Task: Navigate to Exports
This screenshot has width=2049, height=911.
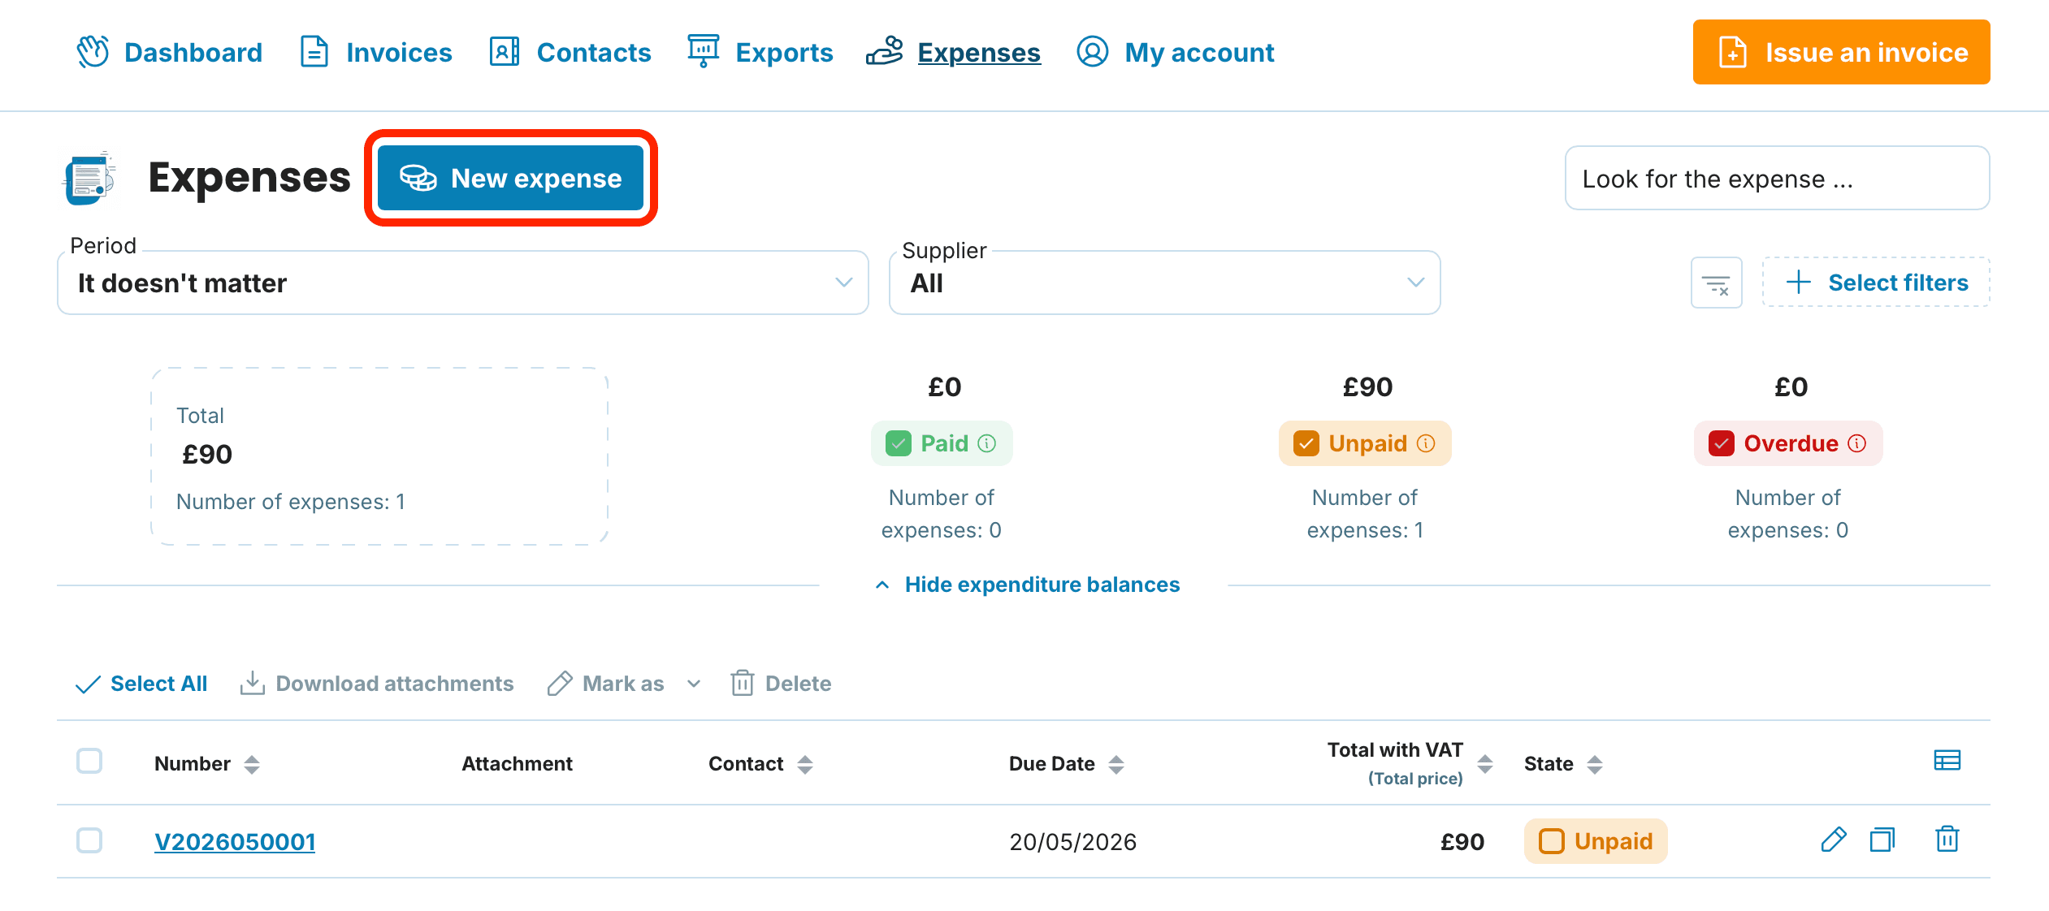Action: tap(760, 52)
